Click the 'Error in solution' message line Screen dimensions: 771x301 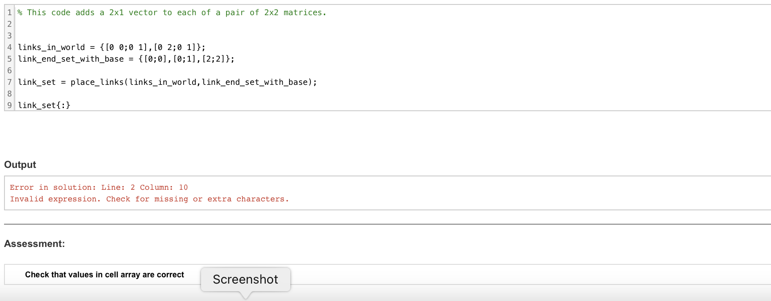[99, 188]
